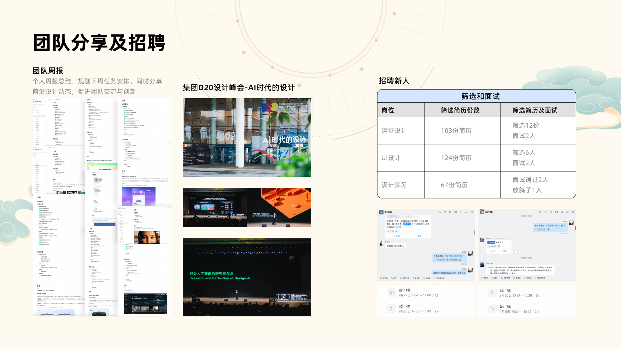Click the 面试通过2人 text in table

tap(530, 180)
